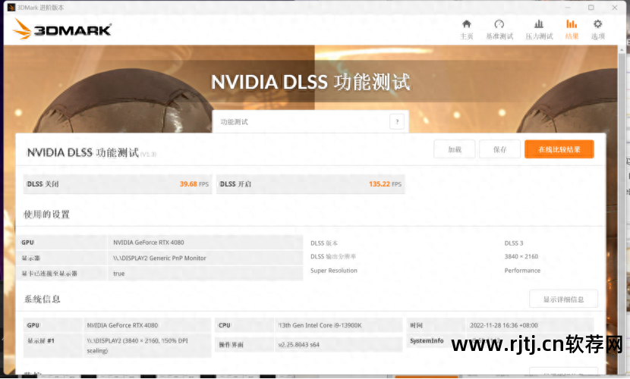Select the 2022-11-28 16:36 time value
The image size is (630, 379).
tap(504, 325)
